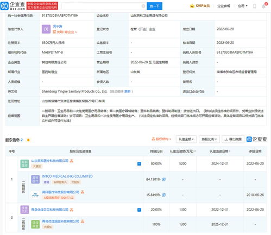Viewport: 271px width, 235px height.
Task: Open the SVIP membership link
Action: pyautogui.click(x=203, y=6)
